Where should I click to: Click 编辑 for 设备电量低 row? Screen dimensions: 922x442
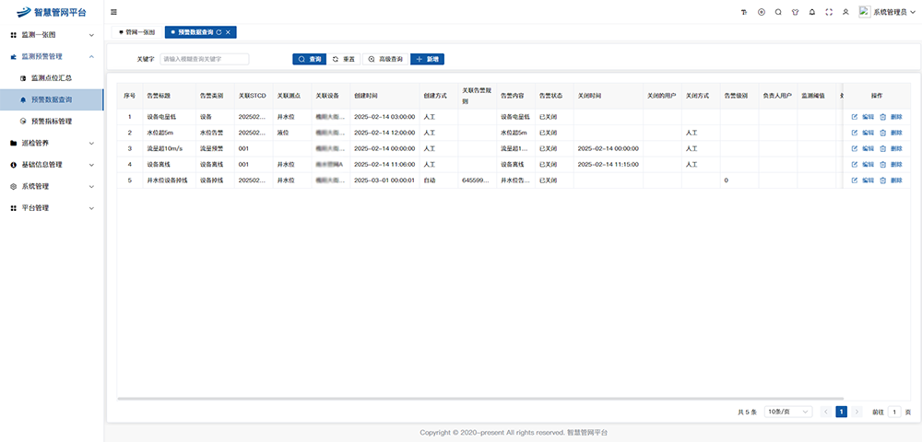click(862, 117)
